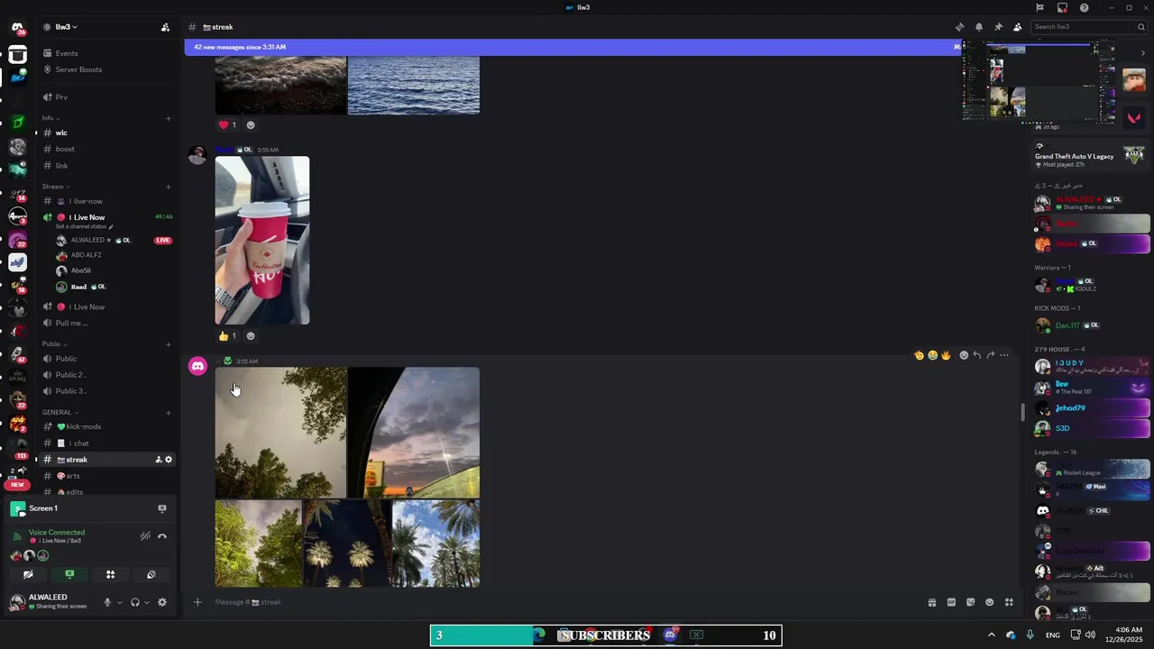
Task: Click chat scrollbar thumb
Action: [x=1022, y=413]
